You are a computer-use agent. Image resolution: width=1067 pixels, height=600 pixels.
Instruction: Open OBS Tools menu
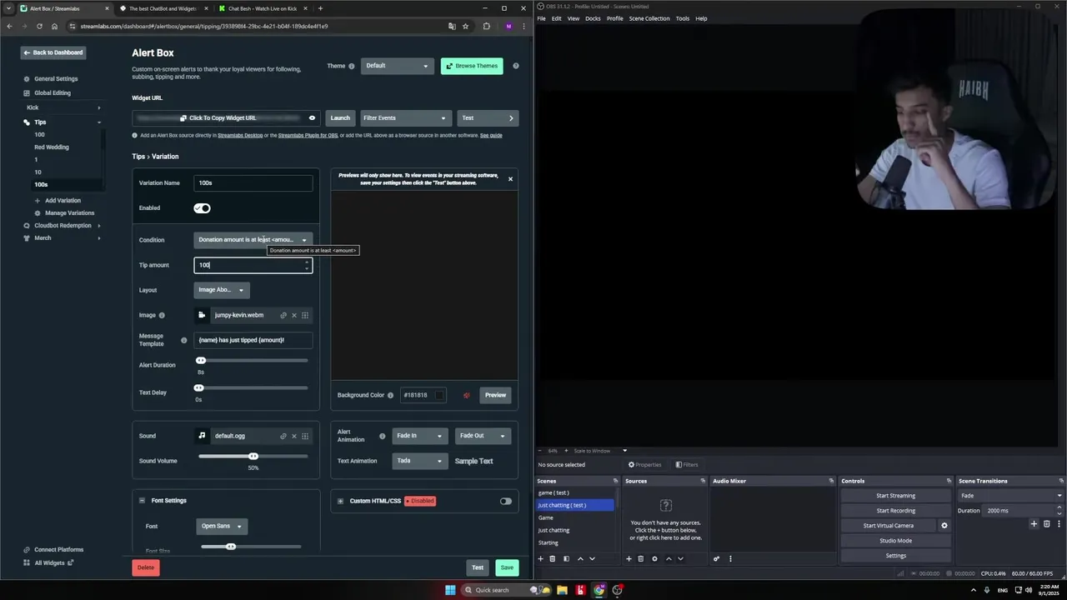[683, 18]
